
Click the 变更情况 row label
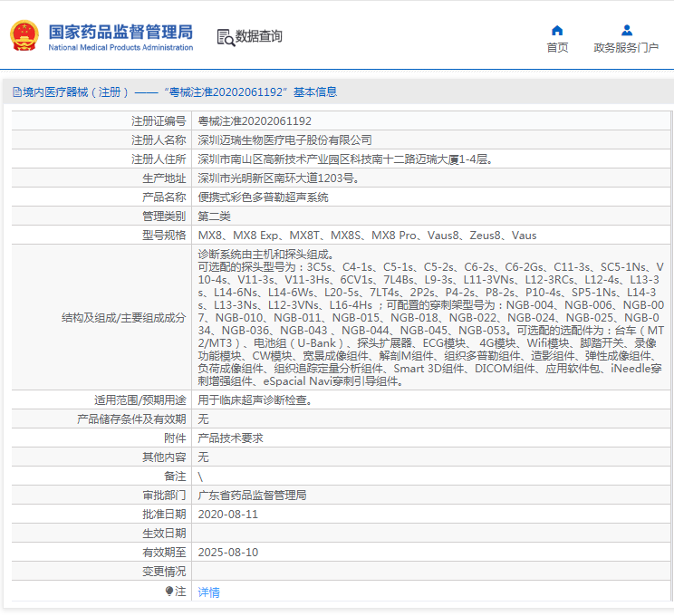[164, 572]
